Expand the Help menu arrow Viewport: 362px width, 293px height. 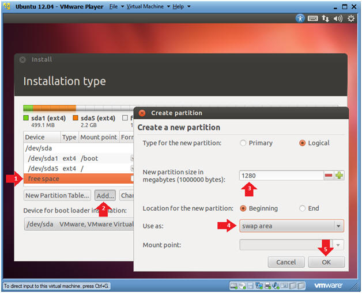pos(189,6)
